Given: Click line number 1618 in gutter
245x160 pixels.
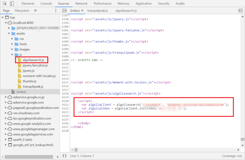Looking at the screenshot, I should pos(65,94).
